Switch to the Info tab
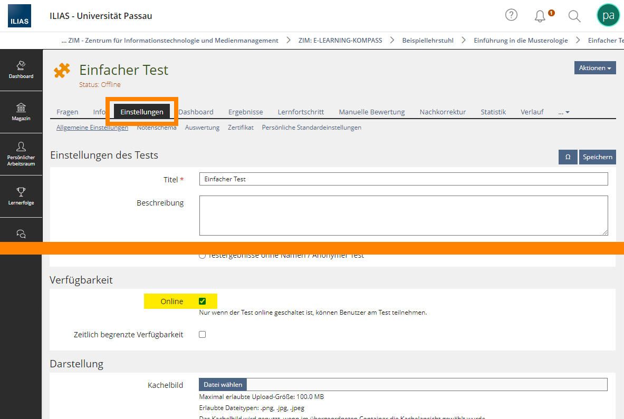This screenshot has width=624, height=419. 99,112
